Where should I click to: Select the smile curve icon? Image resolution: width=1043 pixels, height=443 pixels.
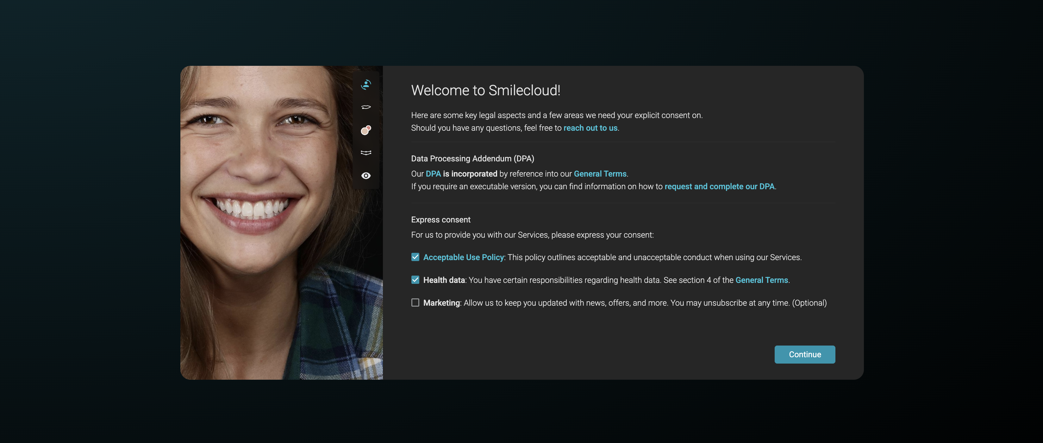365,153
